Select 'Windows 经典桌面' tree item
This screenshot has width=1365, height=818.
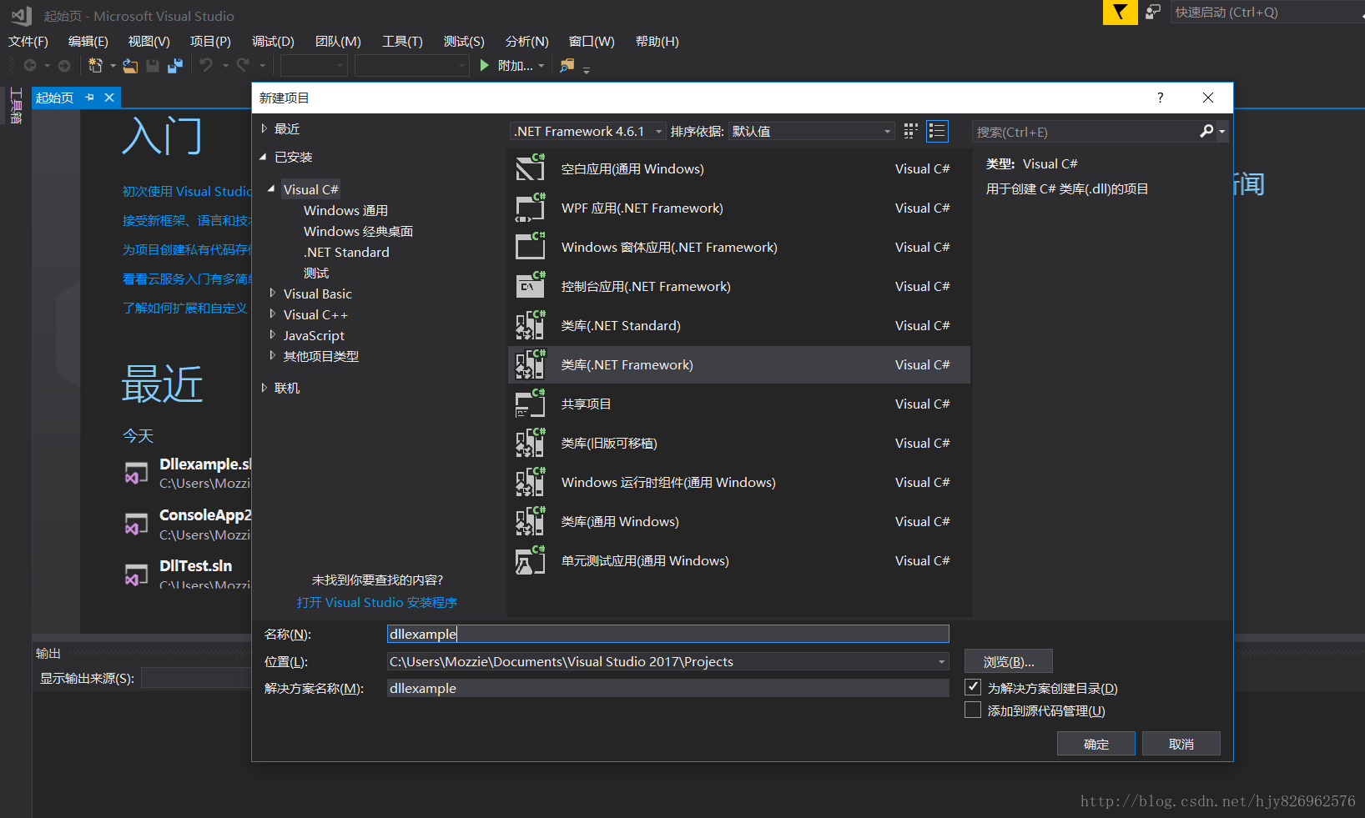358,231
